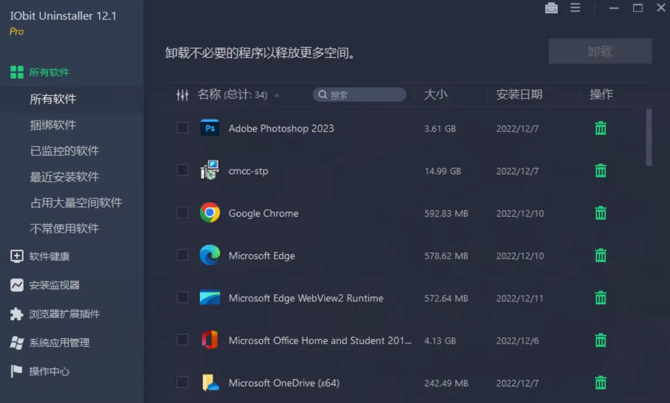Click the 卸载 button
The width and height of the screenshot is (670, 403).
600,51
